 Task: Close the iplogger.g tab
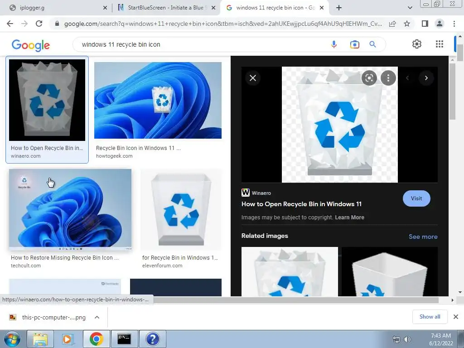105,8
